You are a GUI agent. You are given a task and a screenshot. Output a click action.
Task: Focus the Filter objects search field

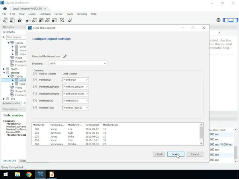tap(16, 37)
